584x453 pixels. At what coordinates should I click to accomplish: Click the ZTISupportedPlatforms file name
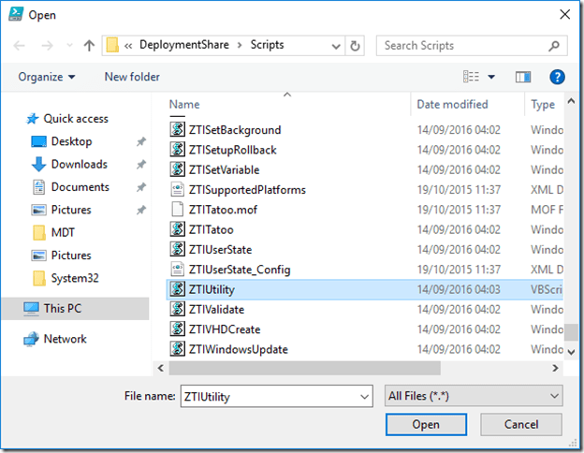(247, 190)
